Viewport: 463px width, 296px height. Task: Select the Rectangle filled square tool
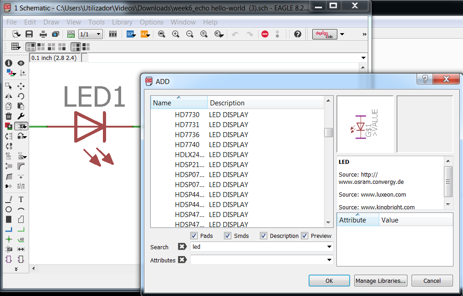(x=9, y=219)
